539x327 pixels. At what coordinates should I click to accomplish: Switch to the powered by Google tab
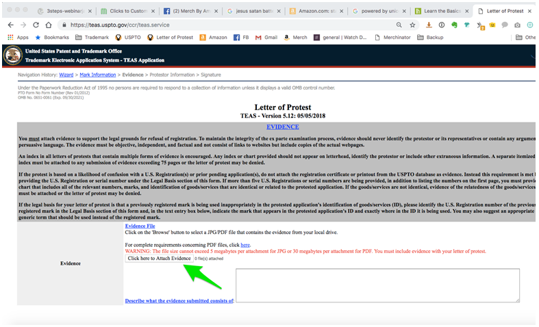(379, 11)
